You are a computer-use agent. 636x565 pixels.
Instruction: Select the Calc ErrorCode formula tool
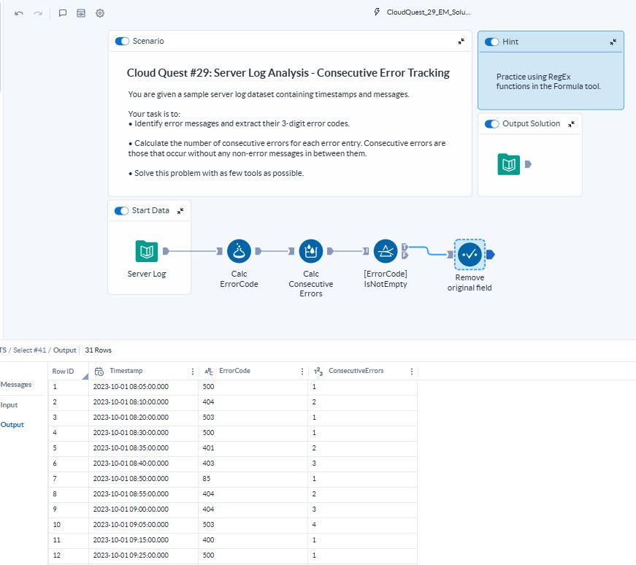[x=239, y=251]
